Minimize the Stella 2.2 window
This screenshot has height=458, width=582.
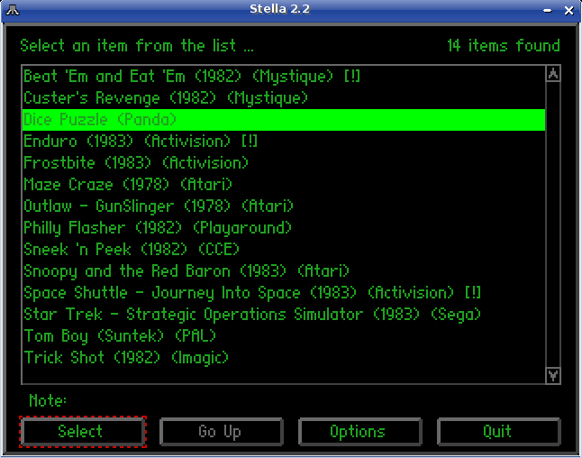pos(547,11)
